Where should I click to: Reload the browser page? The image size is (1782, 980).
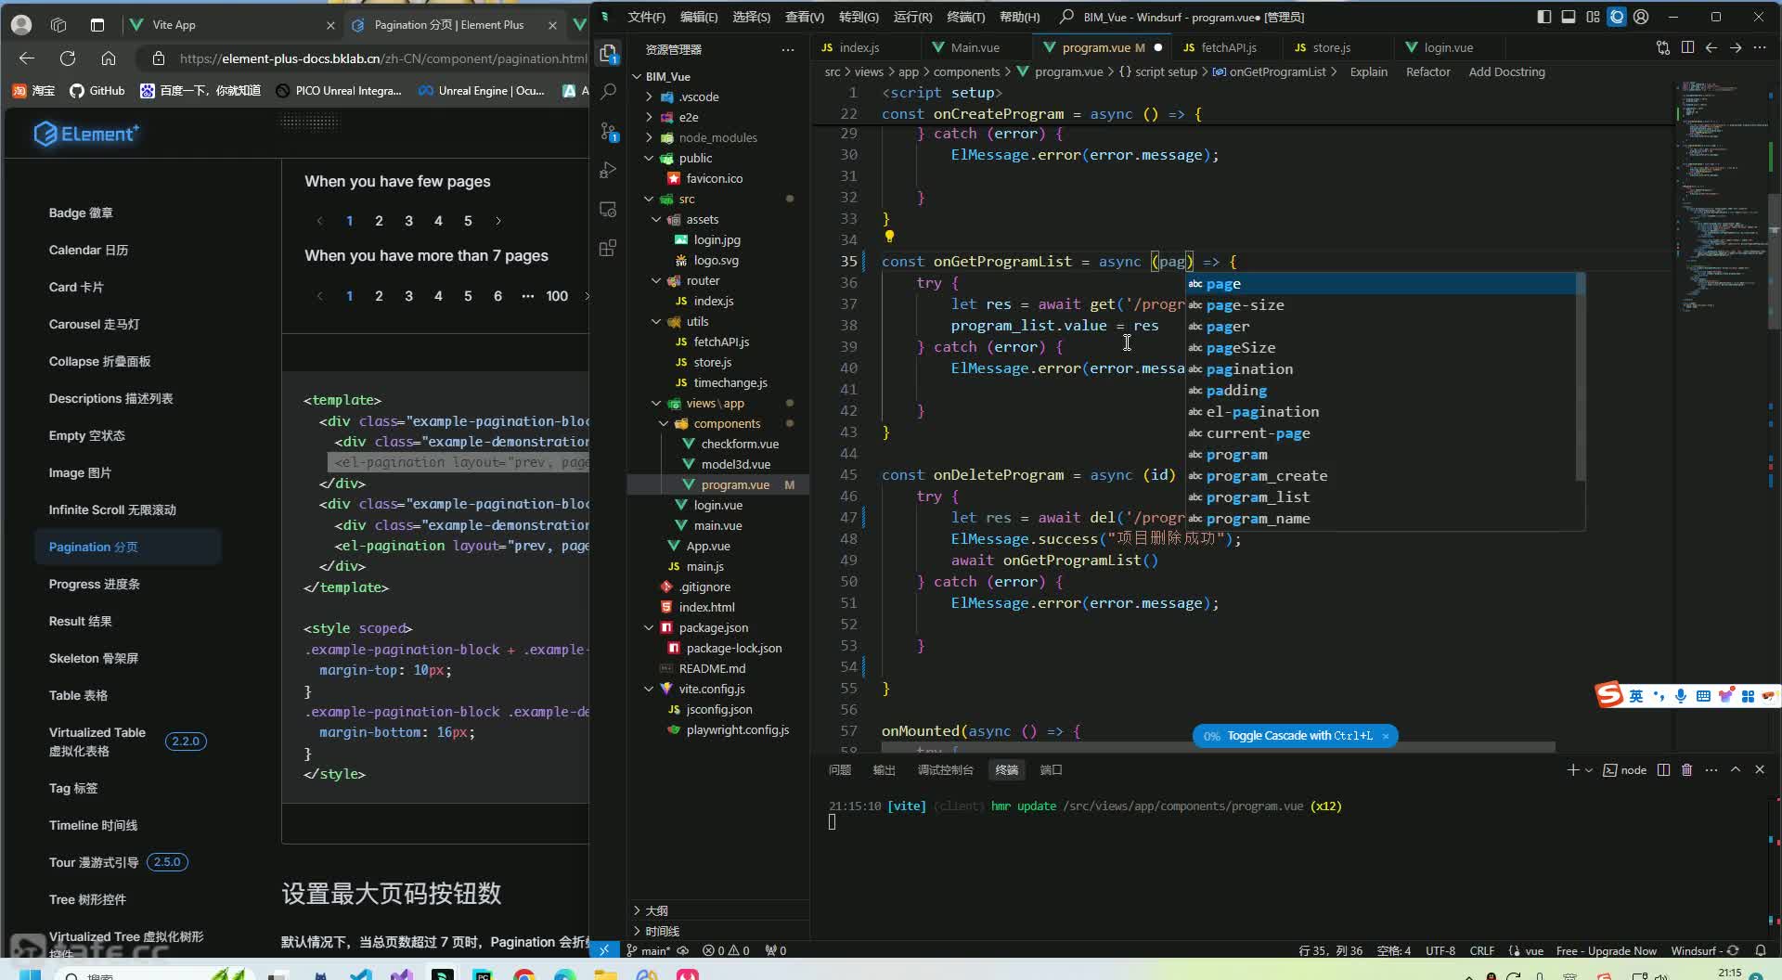68,58
